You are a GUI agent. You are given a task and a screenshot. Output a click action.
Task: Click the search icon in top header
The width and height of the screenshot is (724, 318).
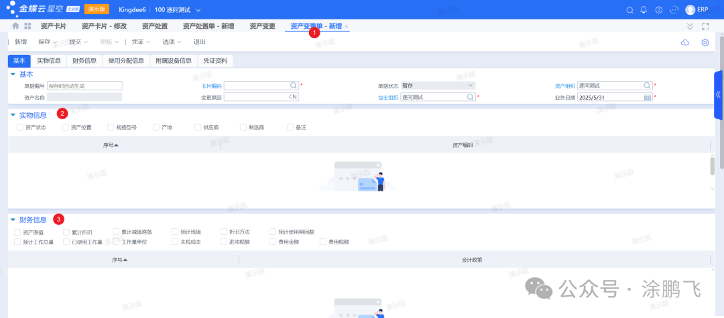click(629, 10)
